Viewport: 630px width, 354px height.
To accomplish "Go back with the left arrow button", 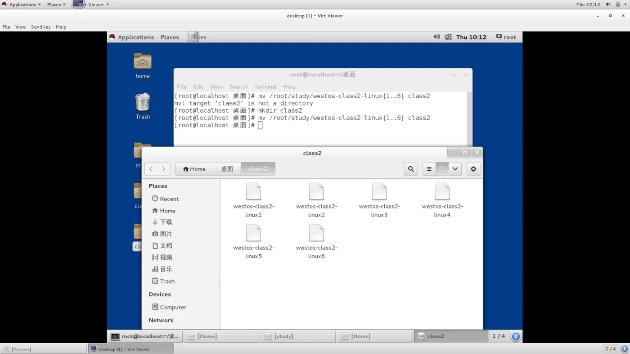I will [151, 169].
